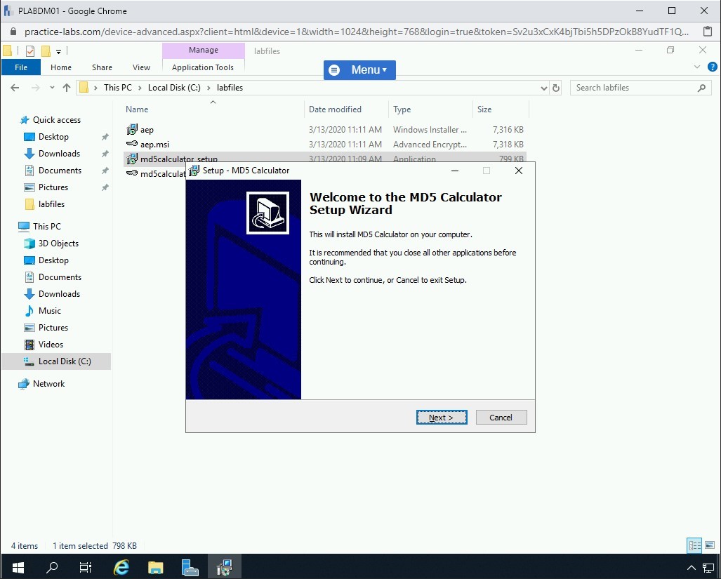Click the Search labfiles input box
The image size is (721, 579).
[x=632, y=88]
